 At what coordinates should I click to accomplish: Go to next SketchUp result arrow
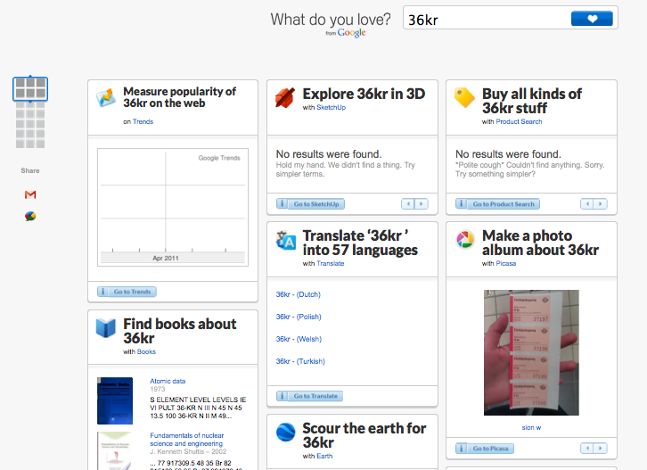[422, 203]
